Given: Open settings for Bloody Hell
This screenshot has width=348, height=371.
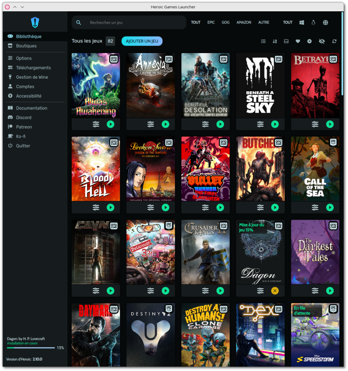Looking at the screenshot, I should click(x=96, y=207).
